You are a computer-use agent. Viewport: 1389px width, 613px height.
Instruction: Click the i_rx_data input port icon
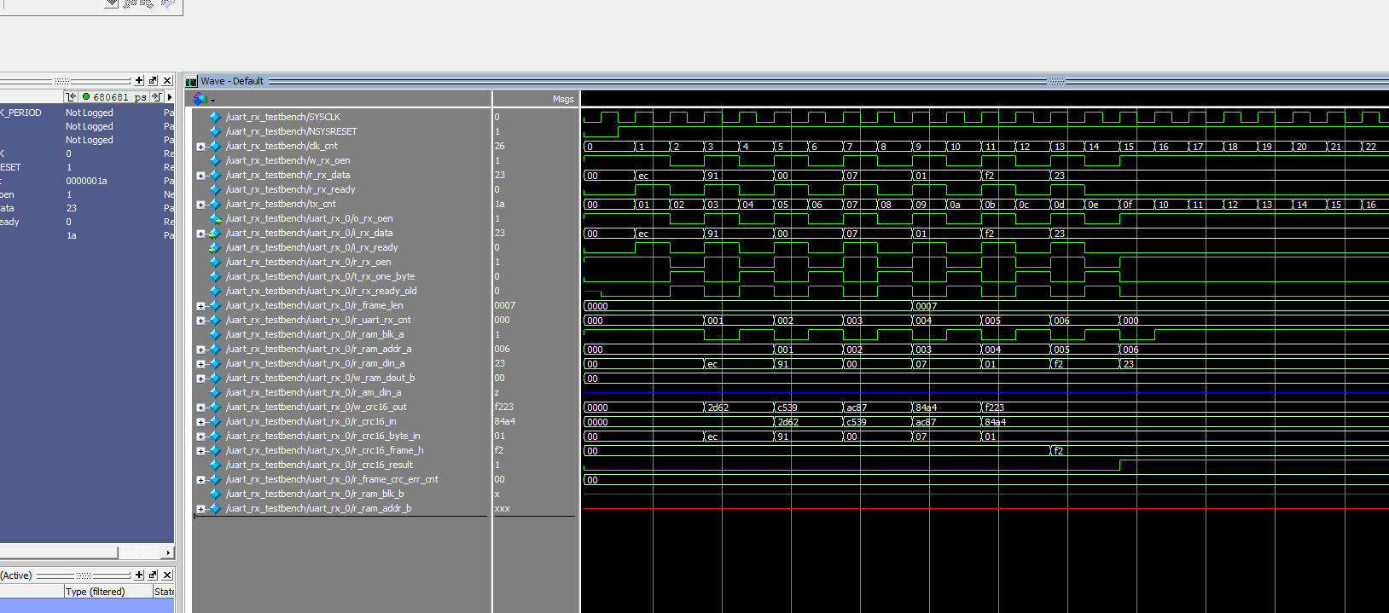pyautogui.click(x=215, y=233)
